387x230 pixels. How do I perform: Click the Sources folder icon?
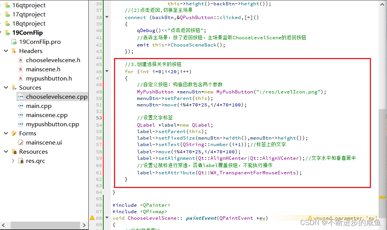click(x=14, y=88)
